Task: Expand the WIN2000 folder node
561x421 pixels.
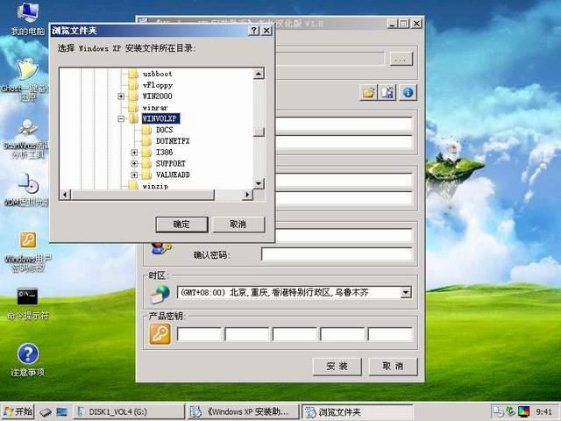Action: click(x=121, y=96)
